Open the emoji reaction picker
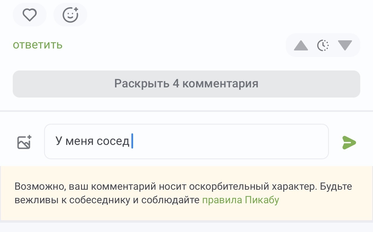 [70, 15]
